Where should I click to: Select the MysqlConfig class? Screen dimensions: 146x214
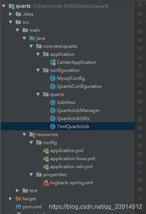(71, 78)
